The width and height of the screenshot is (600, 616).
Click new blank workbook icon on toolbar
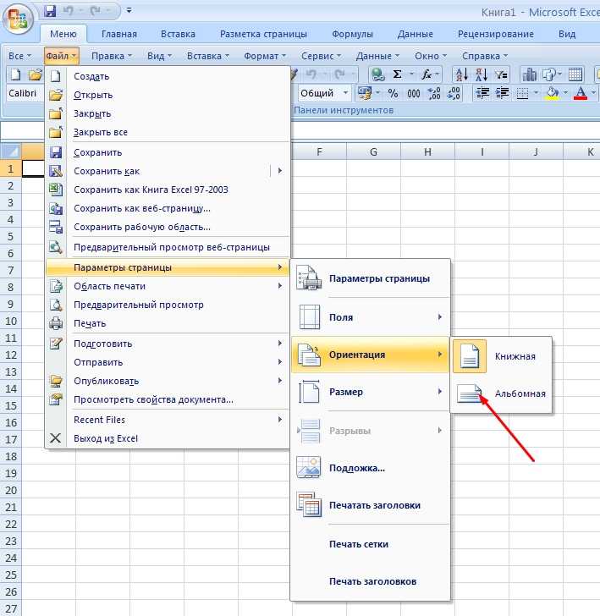point(15,74)
